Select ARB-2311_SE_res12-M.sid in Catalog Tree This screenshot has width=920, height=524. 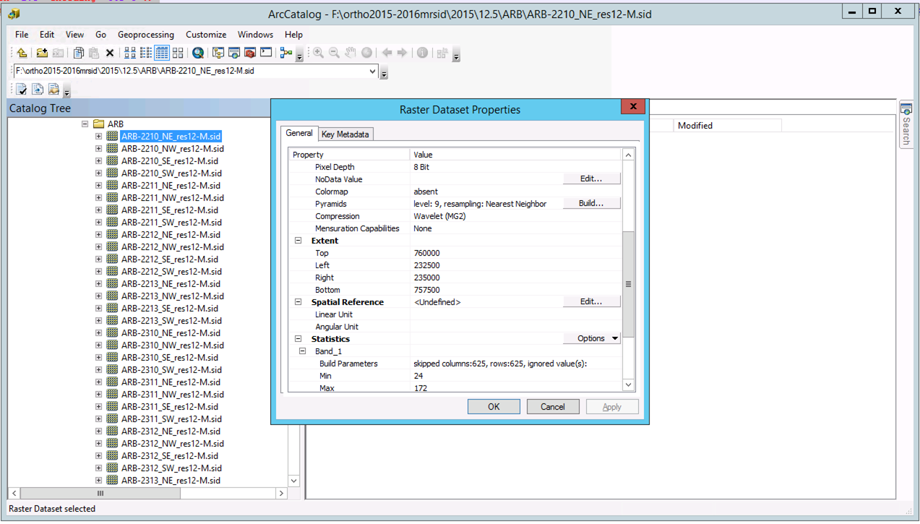pyautogui.click(x=170, y=407)
